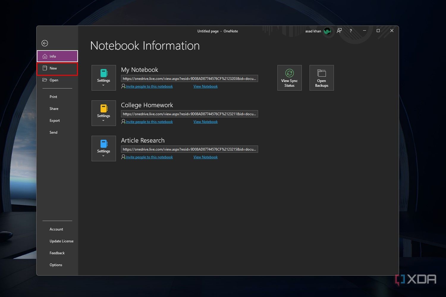Open asad khan account profile picture
The width and height of the screenshot is (446, 297).
pos(327,31)
